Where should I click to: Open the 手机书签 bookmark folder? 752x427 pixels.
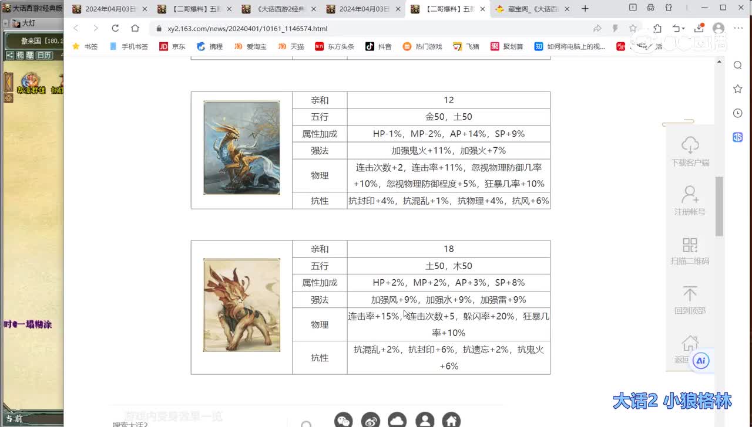tap(129, 46)
